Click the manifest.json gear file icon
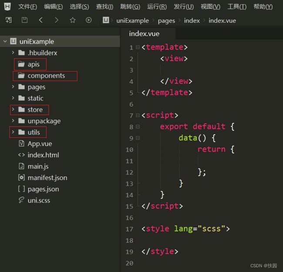 click(x=21, y=177)
